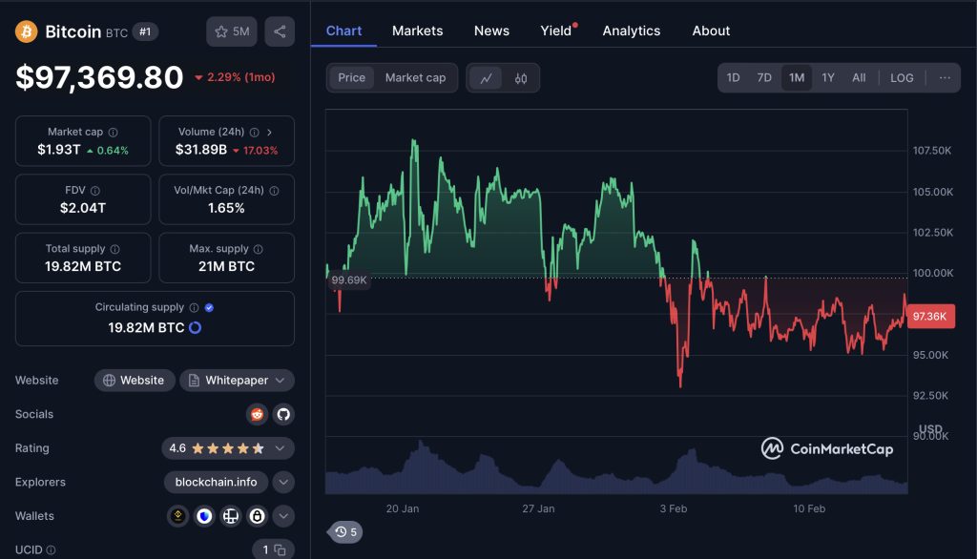Open the padlock wallet icon
977x559 pixels.
(x=257, y=516)
